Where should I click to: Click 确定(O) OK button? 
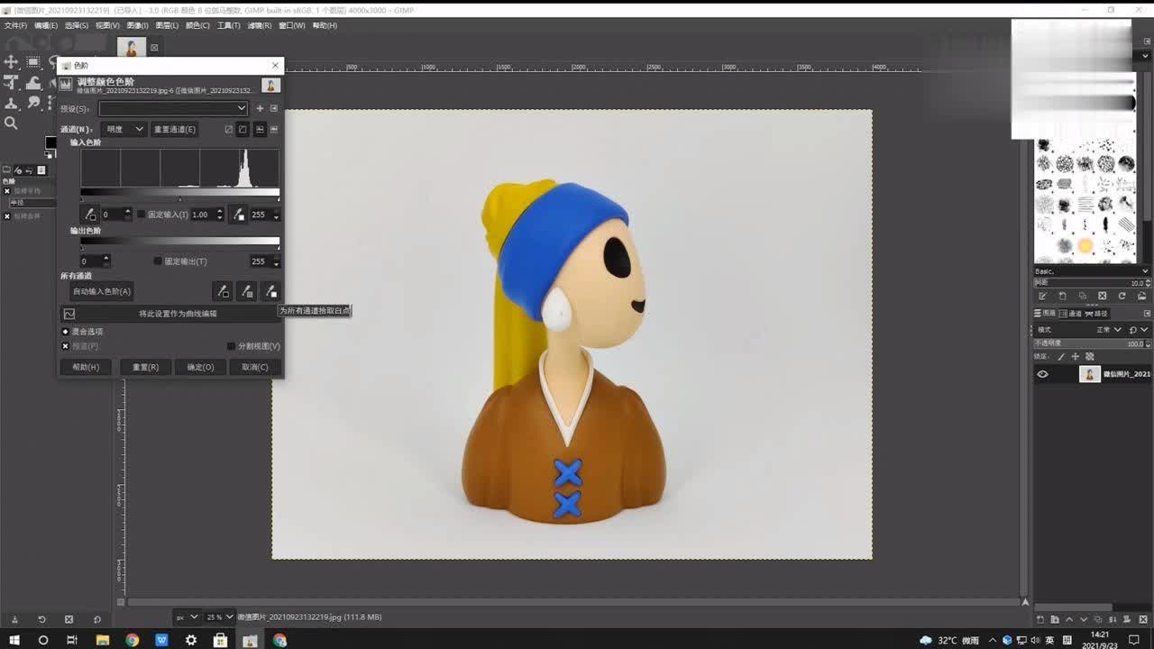200,367
